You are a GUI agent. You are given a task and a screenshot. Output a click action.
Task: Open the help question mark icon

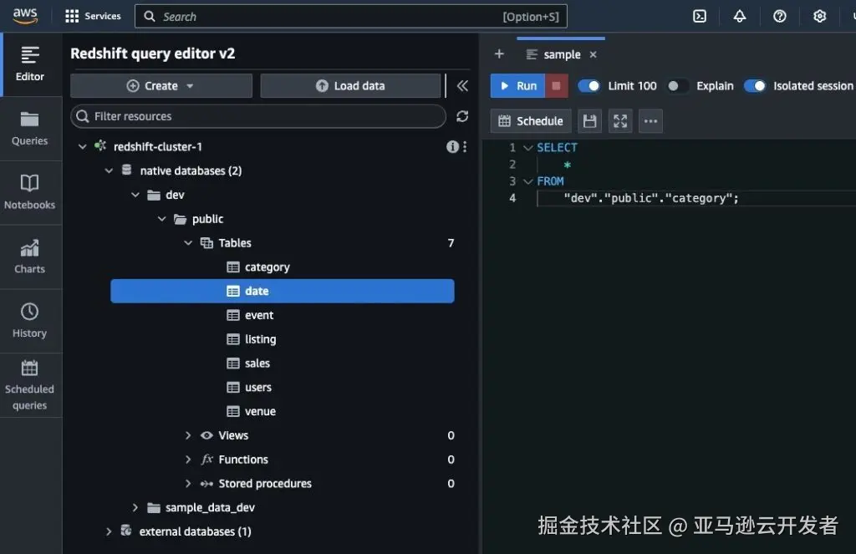780,17
